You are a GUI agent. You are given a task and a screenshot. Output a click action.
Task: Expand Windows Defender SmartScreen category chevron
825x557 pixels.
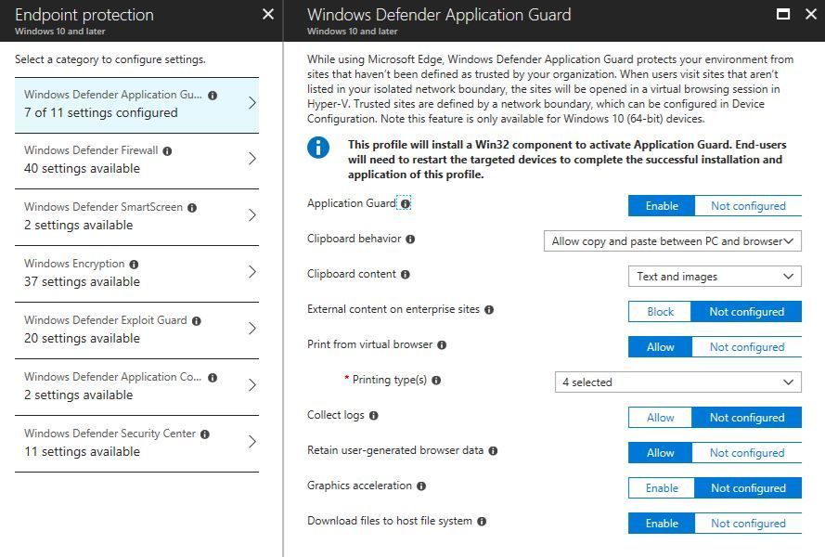click(252, 215)
